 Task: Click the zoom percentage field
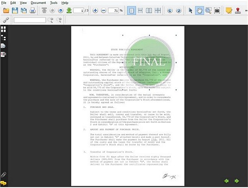point(114,10)
